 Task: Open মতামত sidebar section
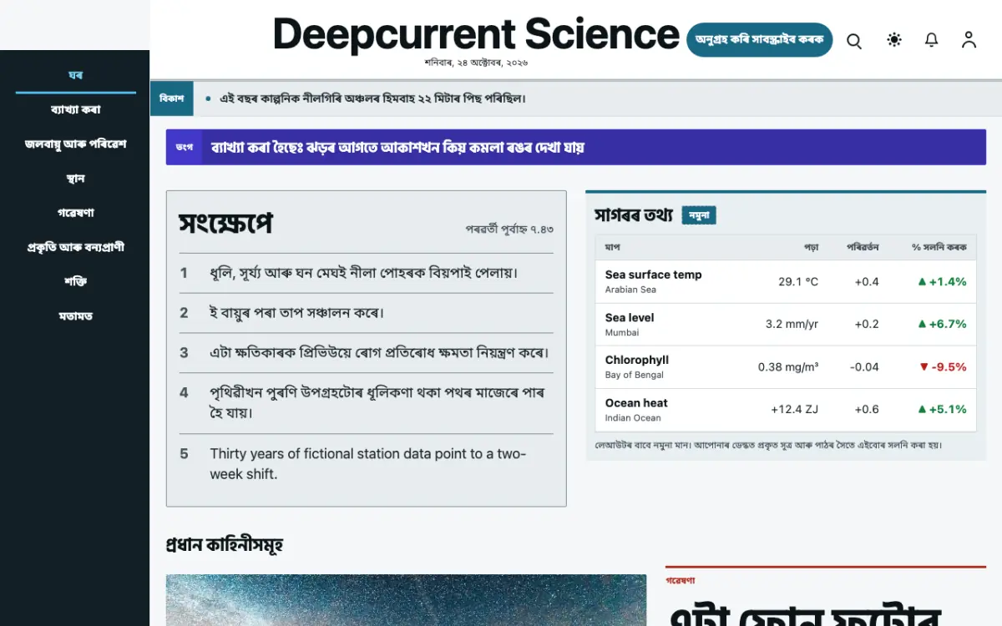[76, 316]
